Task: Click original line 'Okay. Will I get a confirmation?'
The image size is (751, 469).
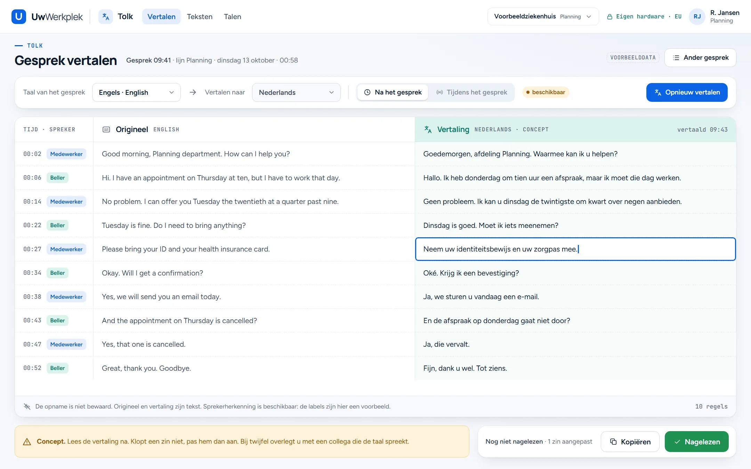Action: tap(152, 273)
